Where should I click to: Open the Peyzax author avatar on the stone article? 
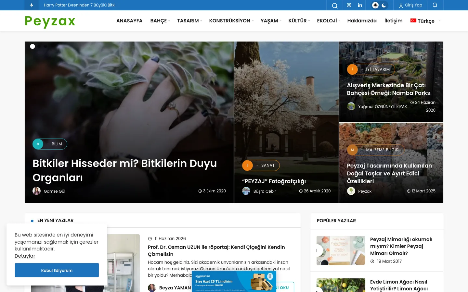tap(351, 191)
